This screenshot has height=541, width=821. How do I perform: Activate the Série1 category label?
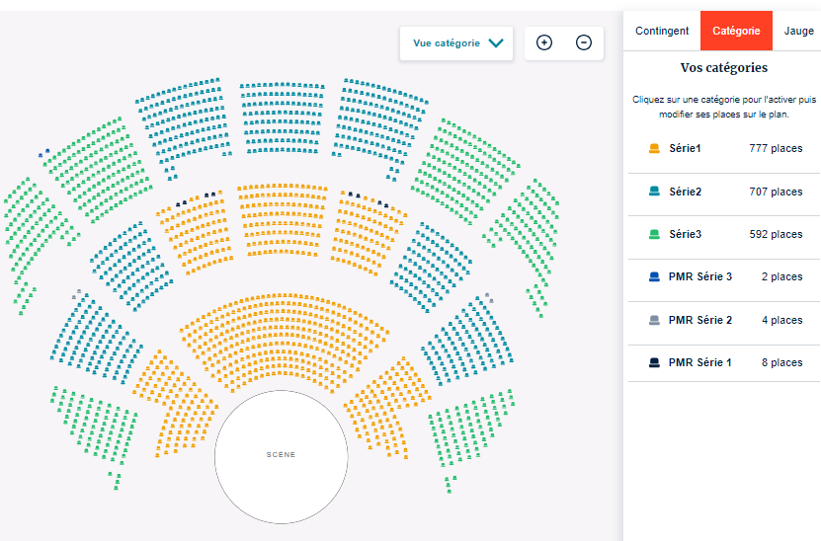click(685, 149)
